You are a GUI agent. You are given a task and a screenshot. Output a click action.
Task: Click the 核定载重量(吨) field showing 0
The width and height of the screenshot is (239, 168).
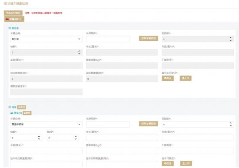46,79
